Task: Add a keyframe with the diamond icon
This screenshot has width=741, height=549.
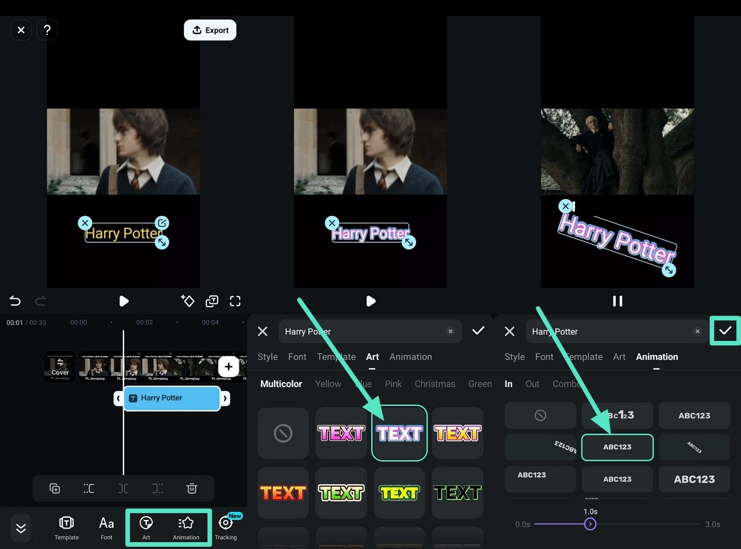Action: click(188, 300)
